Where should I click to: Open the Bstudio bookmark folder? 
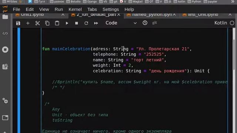73,1
